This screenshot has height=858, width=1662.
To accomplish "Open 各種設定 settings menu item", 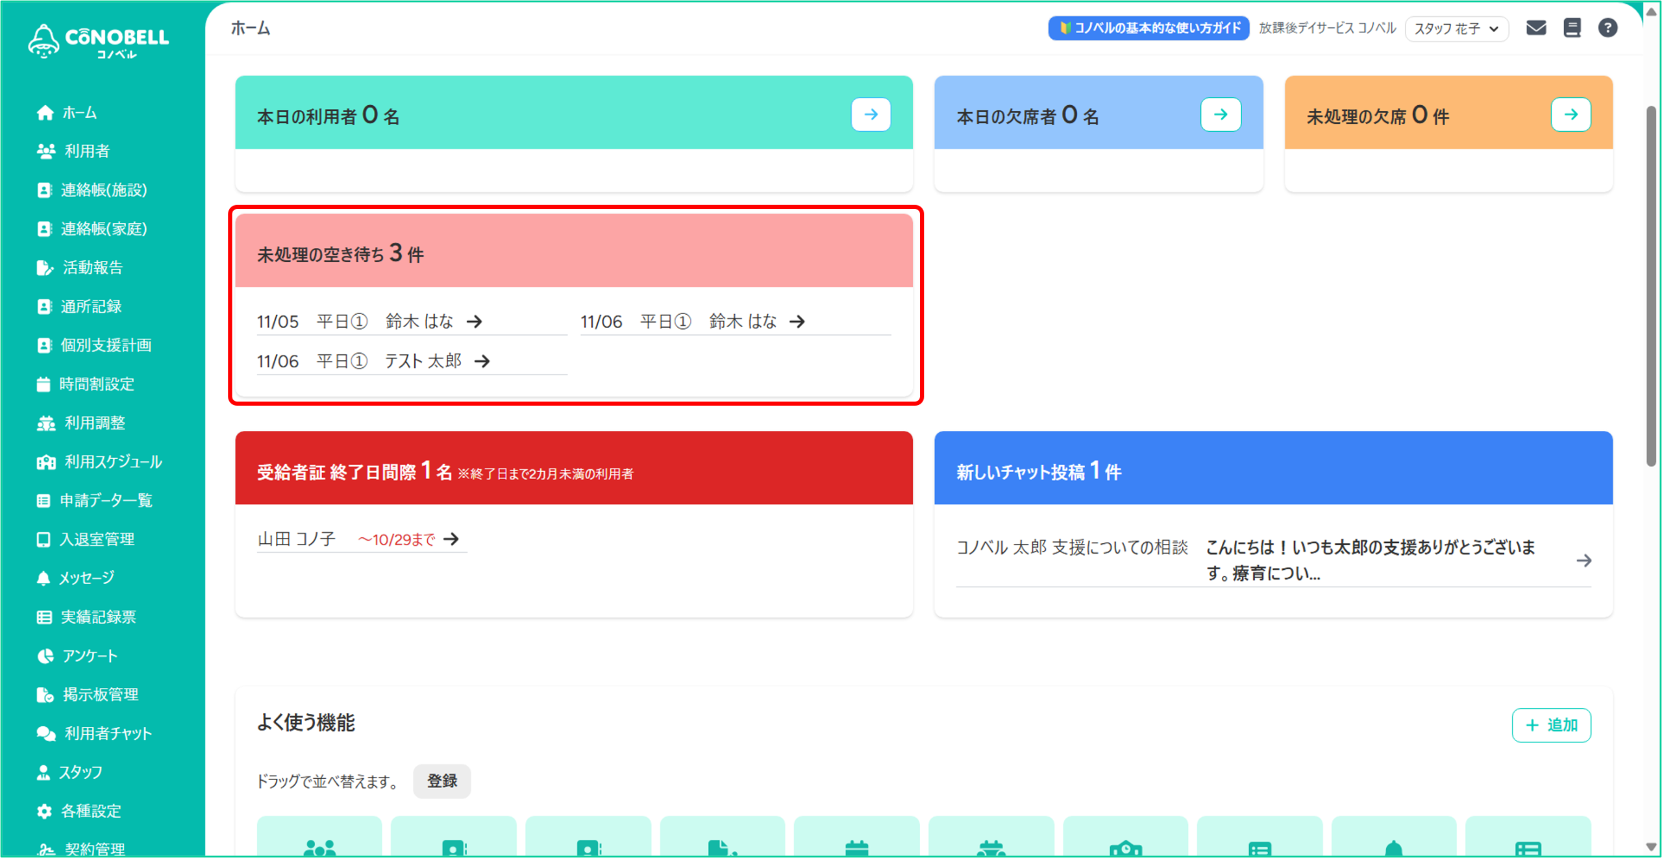I will [90, 811].
